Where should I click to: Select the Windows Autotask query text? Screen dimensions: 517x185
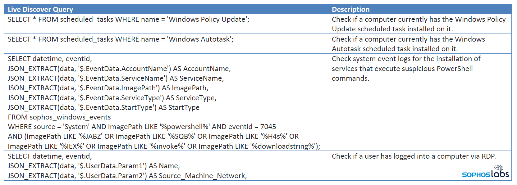tap(121, 39)
